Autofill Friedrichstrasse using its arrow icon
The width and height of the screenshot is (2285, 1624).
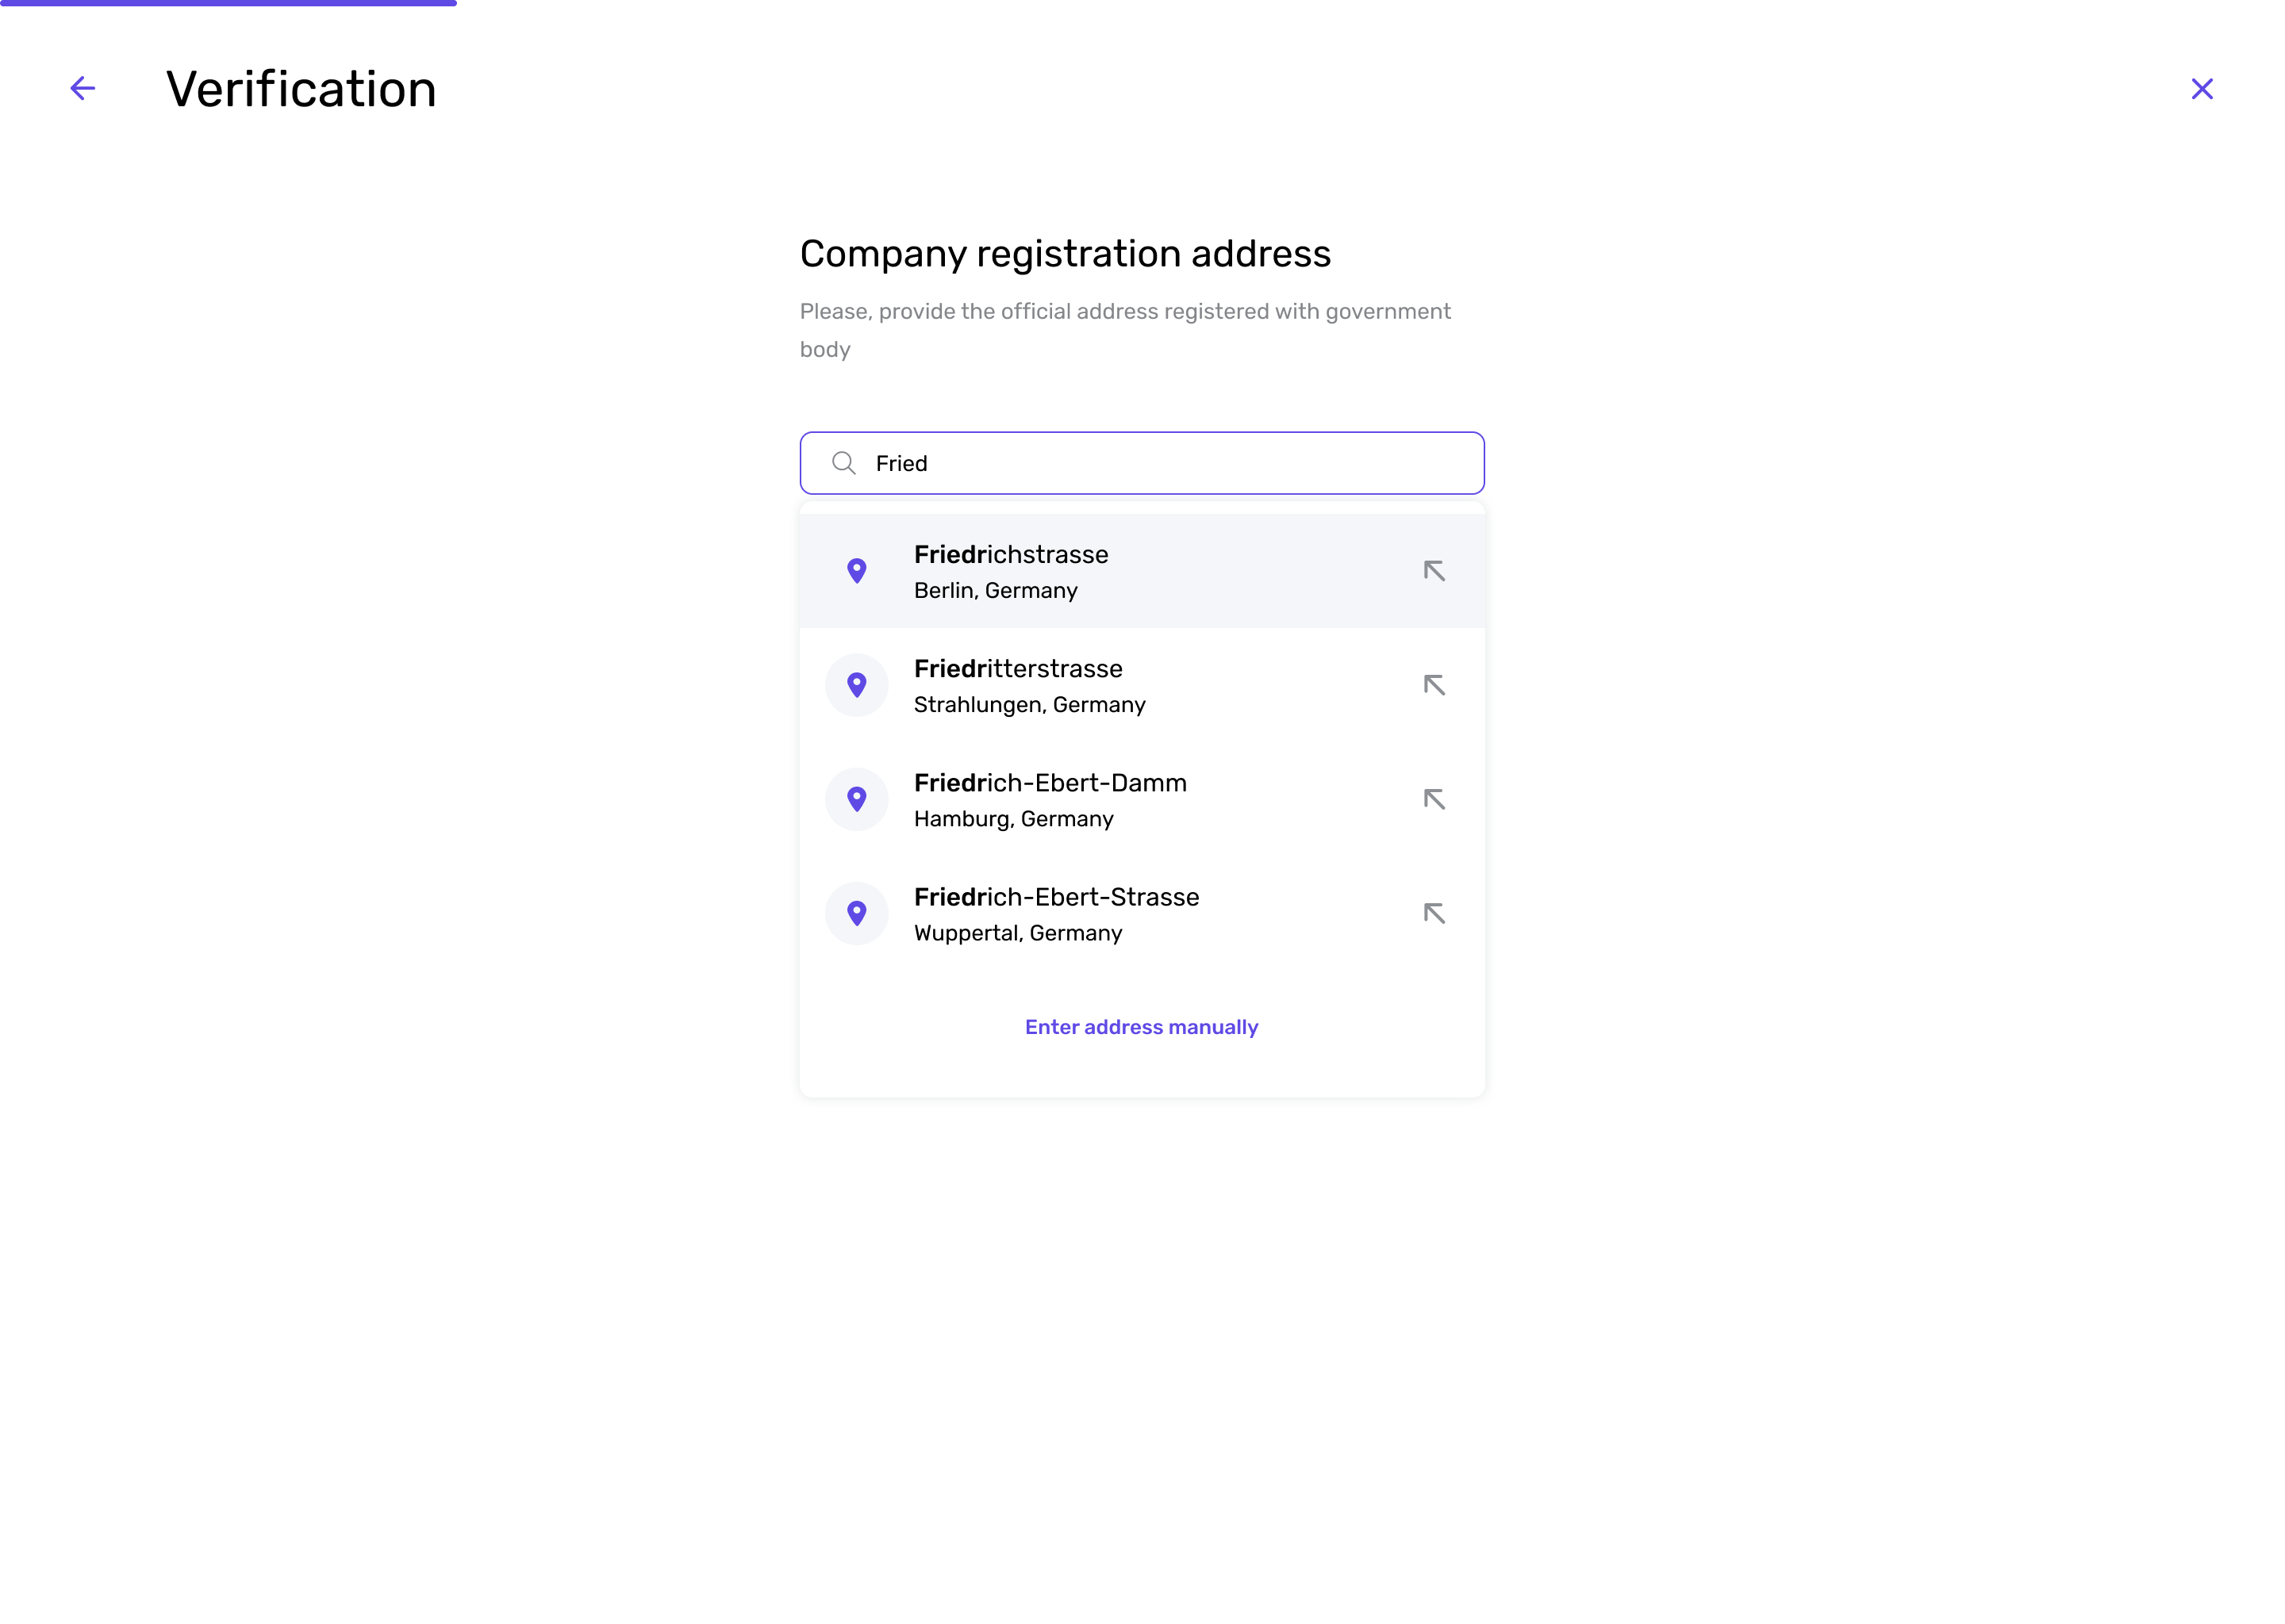1434,571
